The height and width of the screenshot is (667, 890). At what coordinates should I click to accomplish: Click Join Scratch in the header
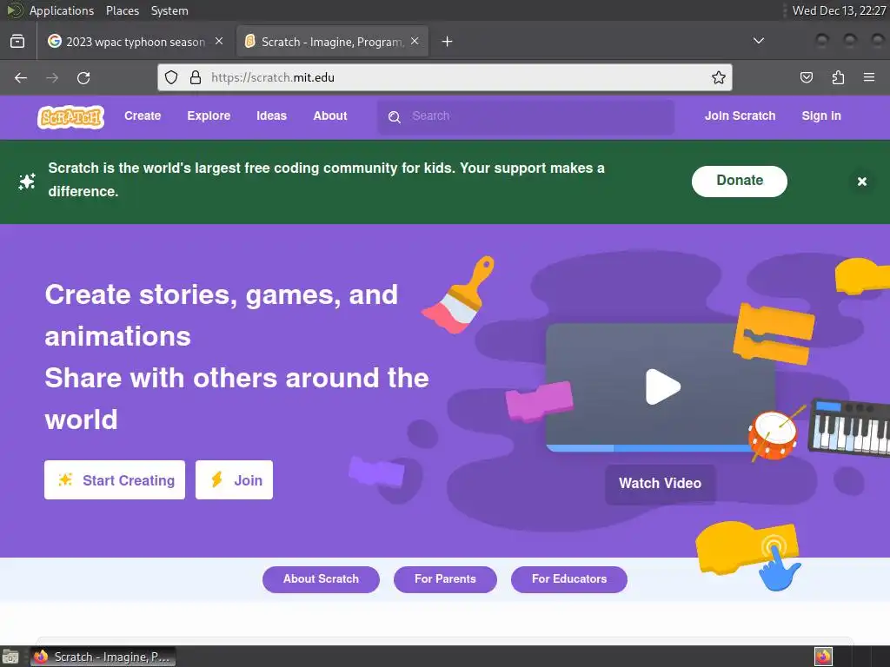[740, 116]
